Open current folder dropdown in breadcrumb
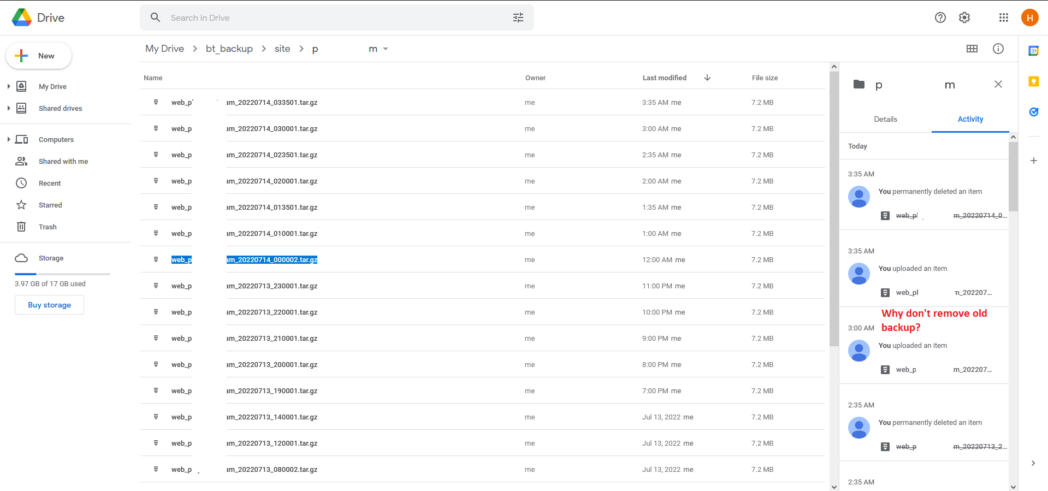Image resolution: width=1048 pixels, height=491 pixels. 386,49
